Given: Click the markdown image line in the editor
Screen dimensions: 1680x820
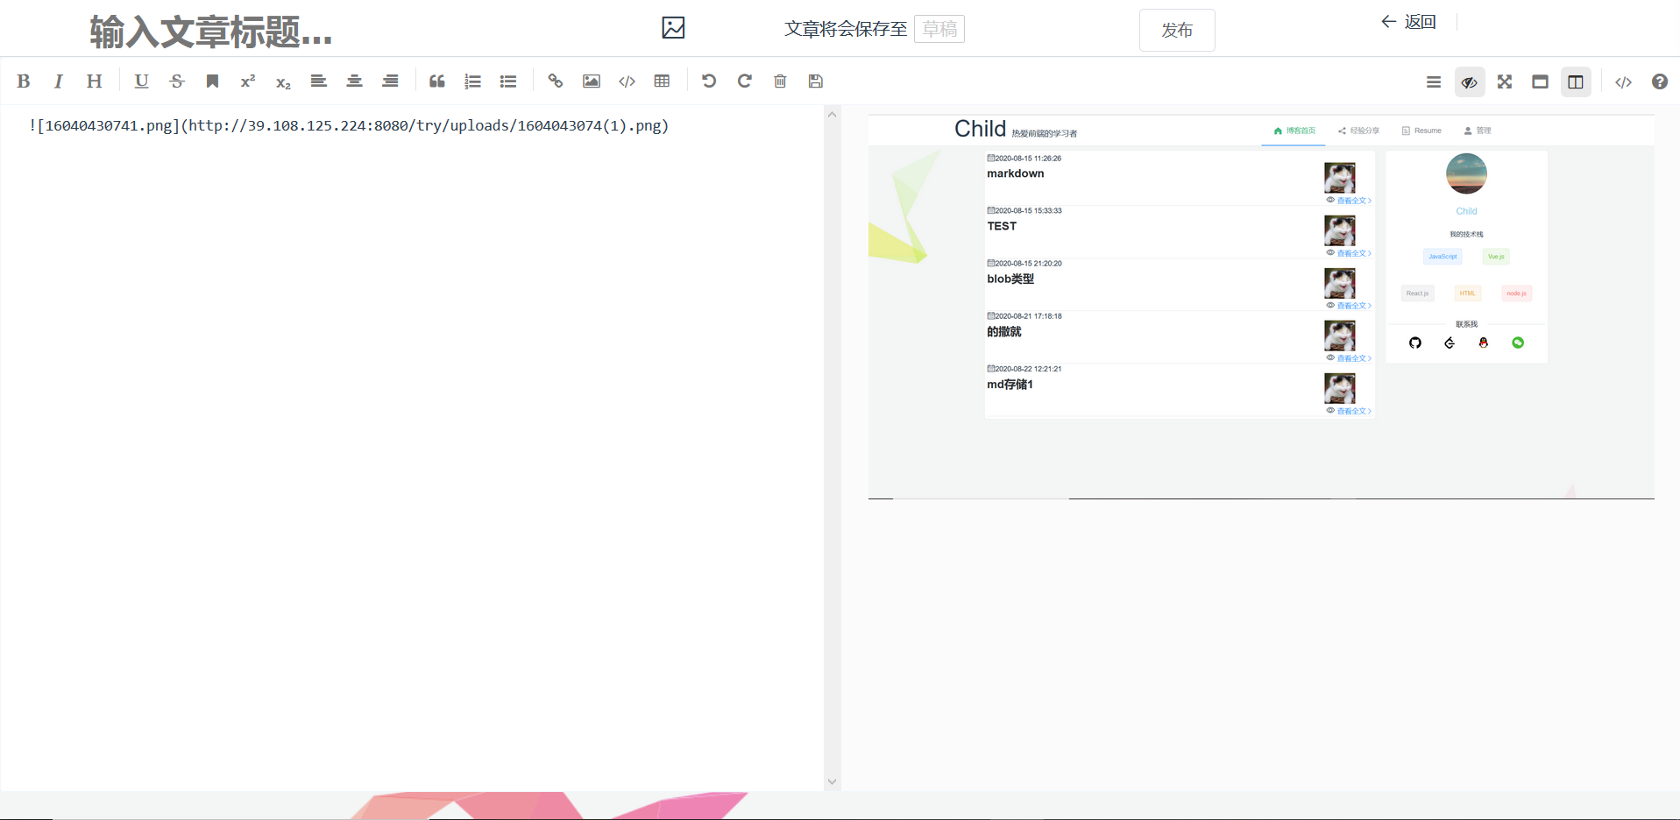Looking at the screenshot, I should 349,125.
